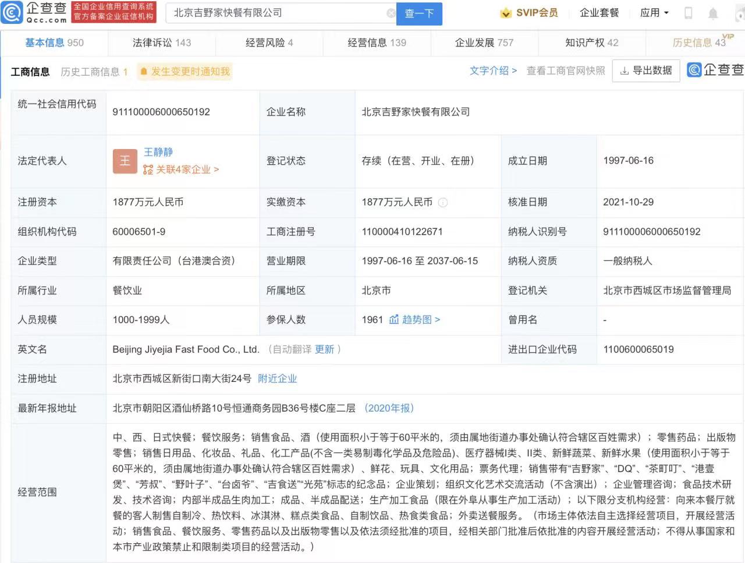The image size is (745, 563).
Task: Click the download icon on 导出数据
Action: pos(625,71)
